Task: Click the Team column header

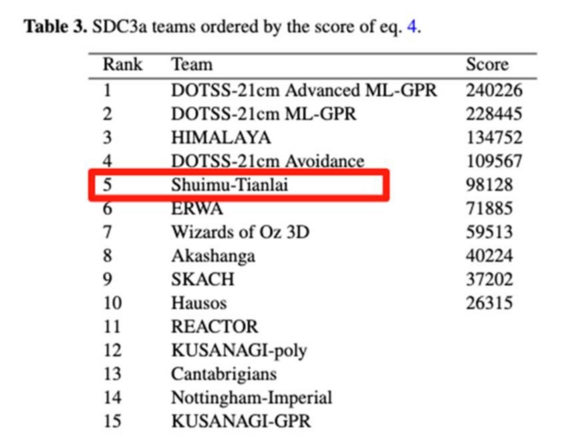Action: [x=192, y=64]
